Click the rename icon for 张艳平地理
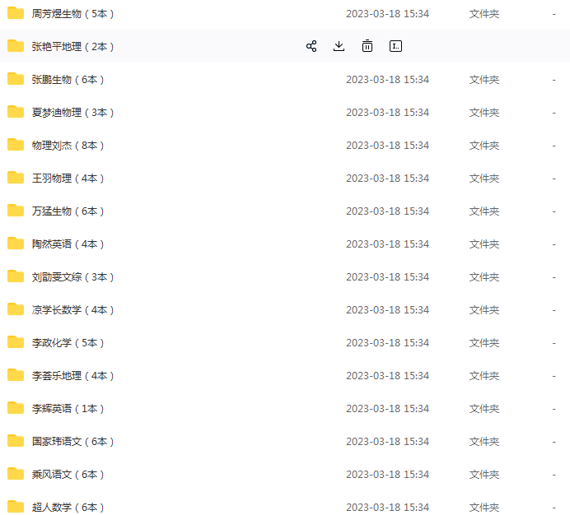This screenshot has height=515, width=570. coord(395,46)
